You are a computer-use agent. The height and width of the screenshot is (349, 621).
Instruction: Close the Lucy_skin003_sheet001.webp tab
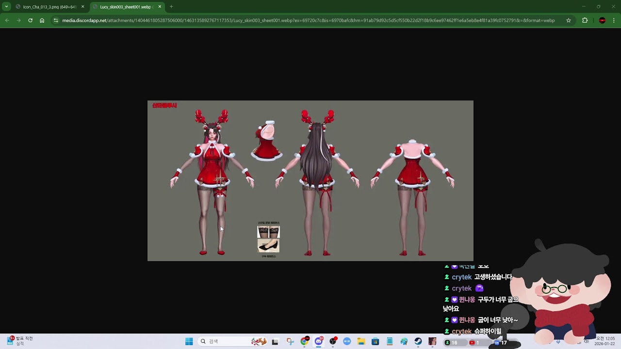click(x=160, y=7)
